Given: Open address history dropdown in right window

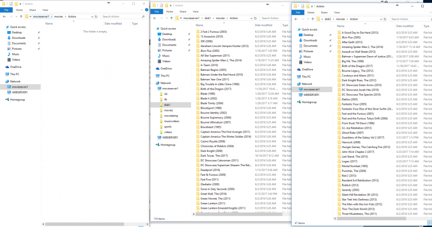Looking at the screenshot, I should 381,19.
